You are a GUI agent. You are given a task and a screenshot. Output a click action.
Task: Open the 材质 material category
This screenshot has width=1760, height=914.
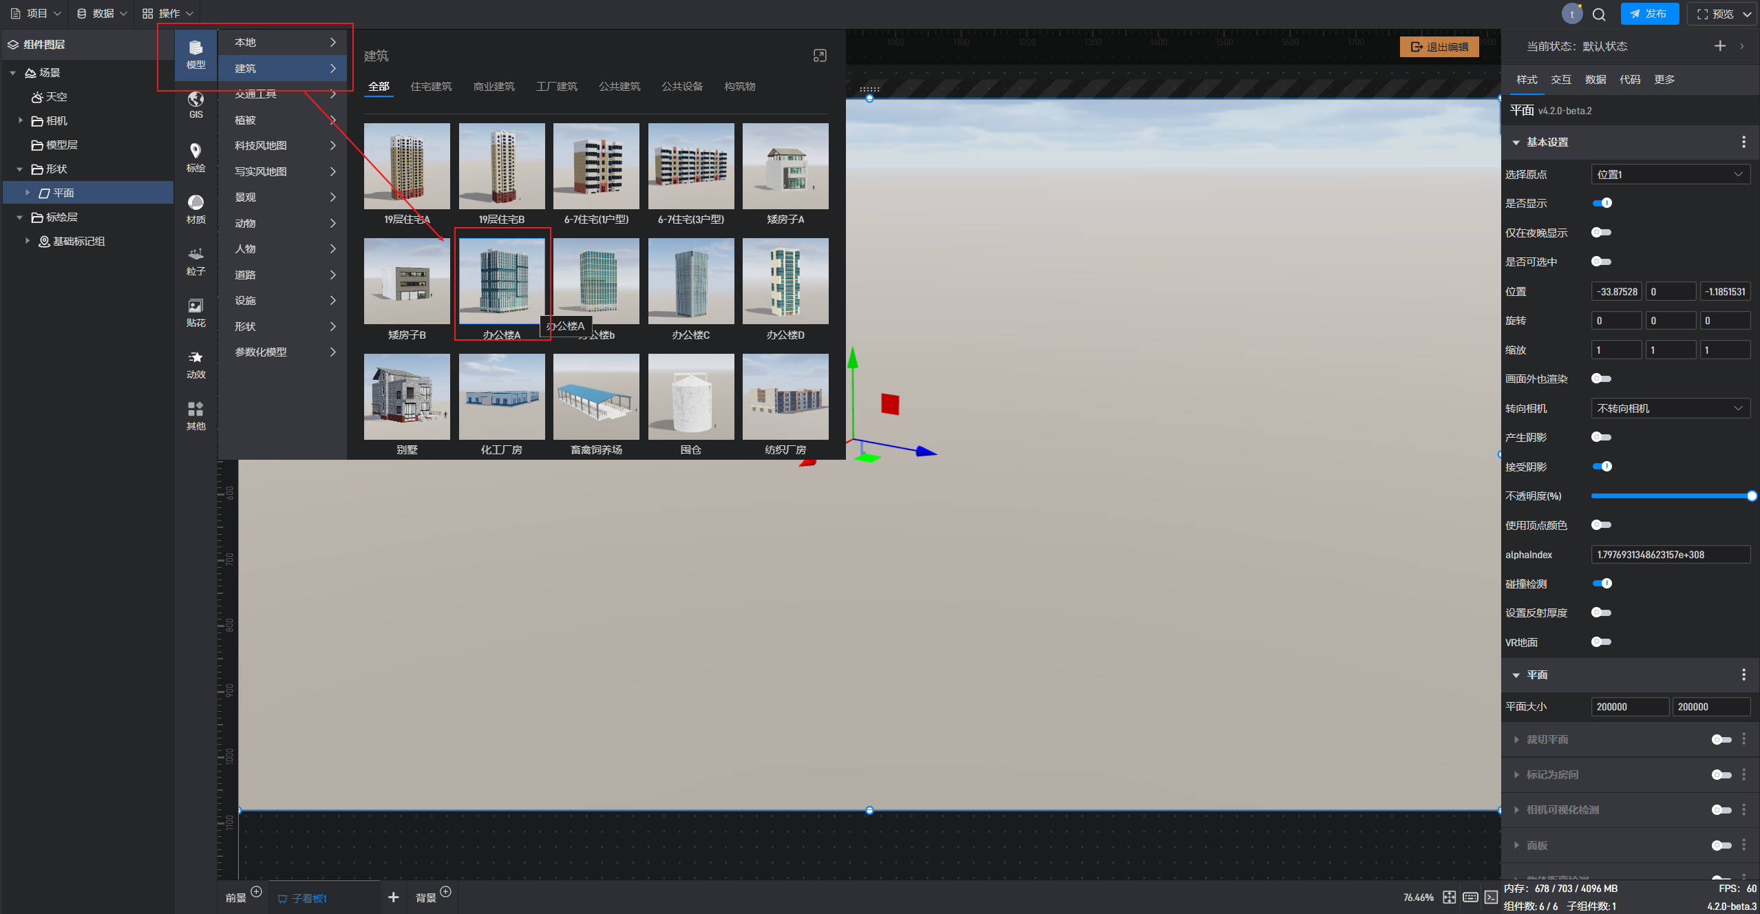[x=195, y=209]
